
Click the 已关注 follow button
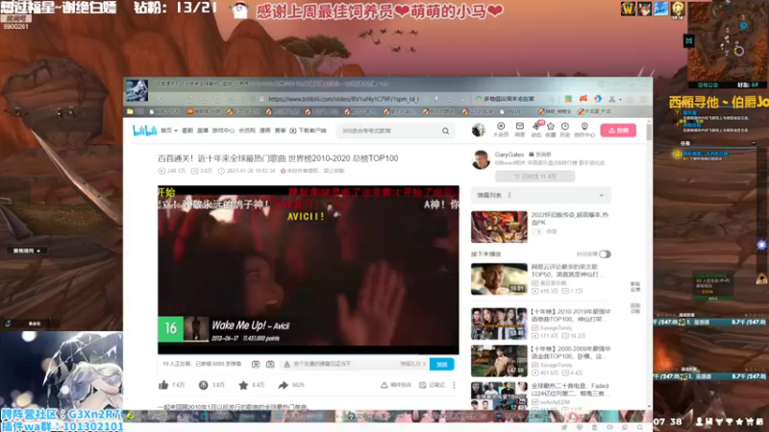(535, 177)
